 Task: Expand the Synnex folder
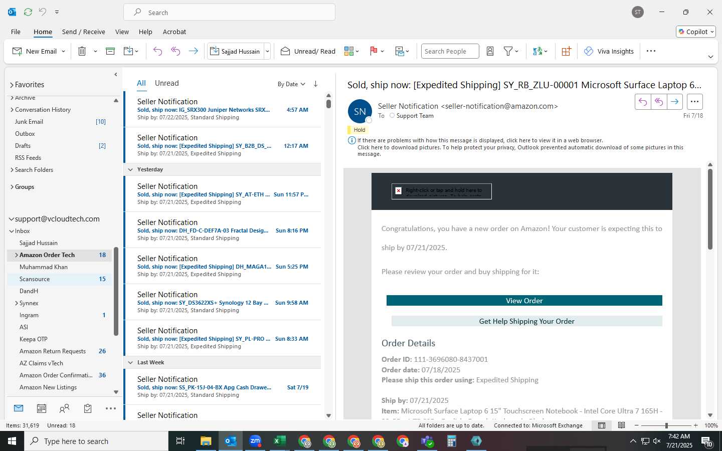point(17,303)
